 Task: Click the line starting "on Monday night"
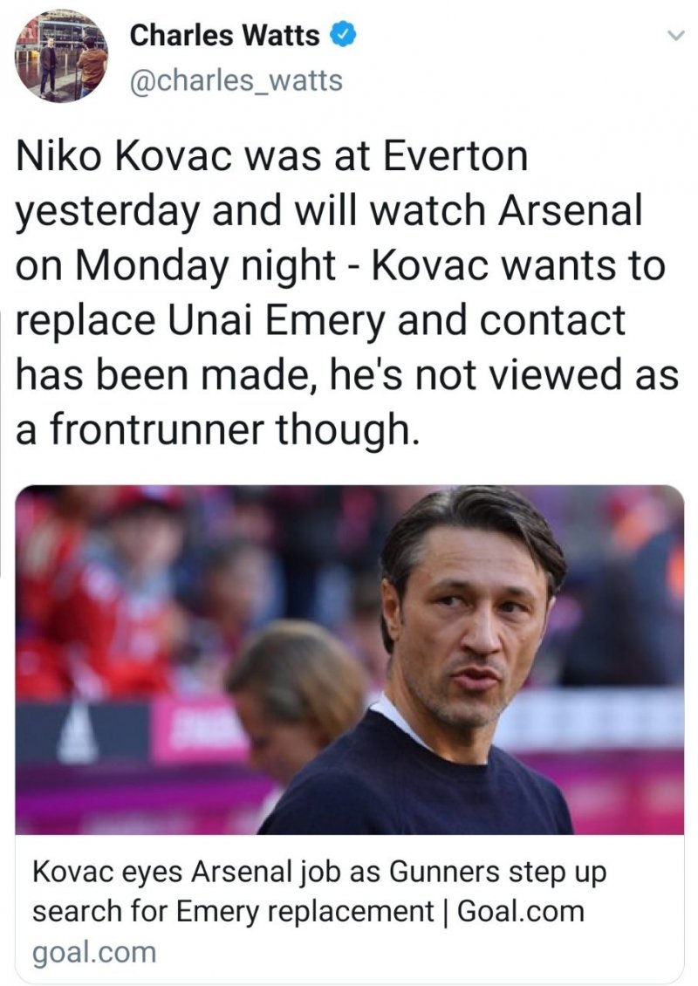tap(340, 266)
